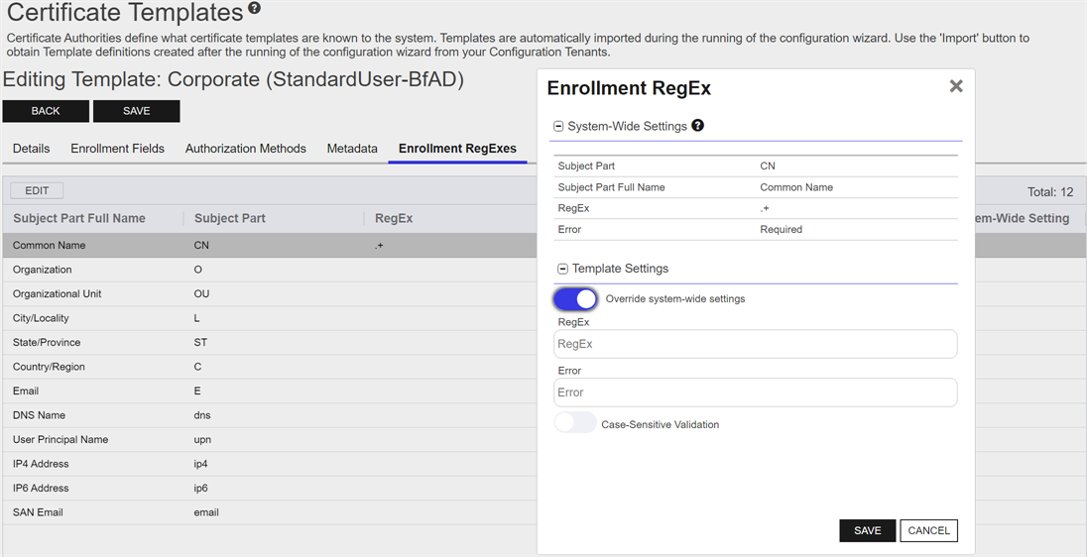This screenshot has width=1087, height=557.
Task: Open the Enrollment Fields tab
Action: pyautogui.click(x=117, y=149)
